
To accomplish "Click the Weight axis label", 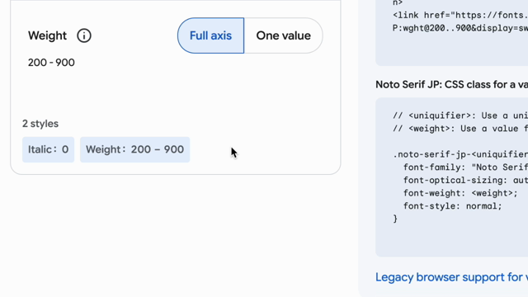I will 47,35.
